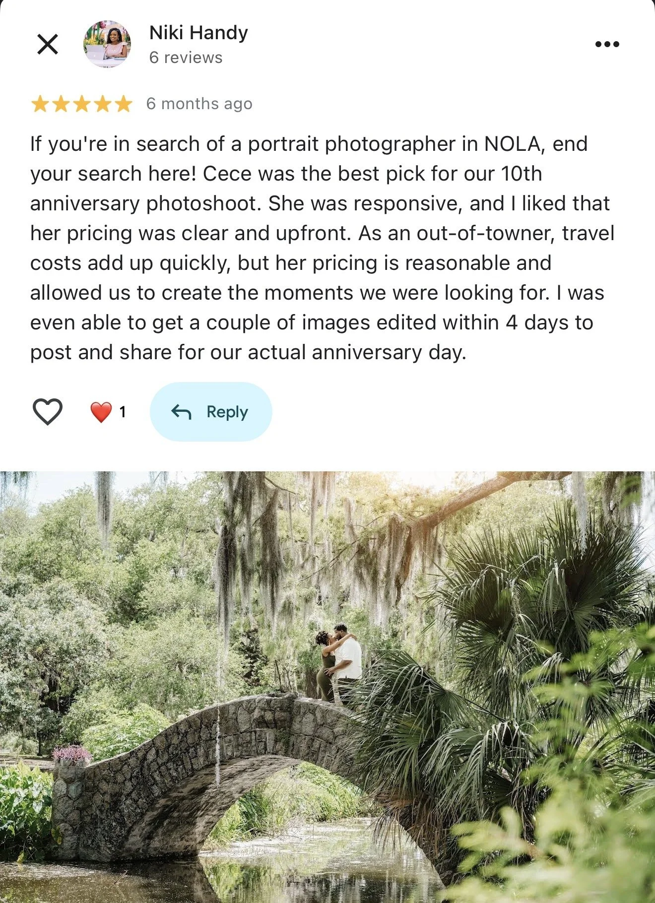Image resolution: width=655 pixels, height=903 pixels.
Task: Tap the second gold rating star
Action: pos(61,104)
